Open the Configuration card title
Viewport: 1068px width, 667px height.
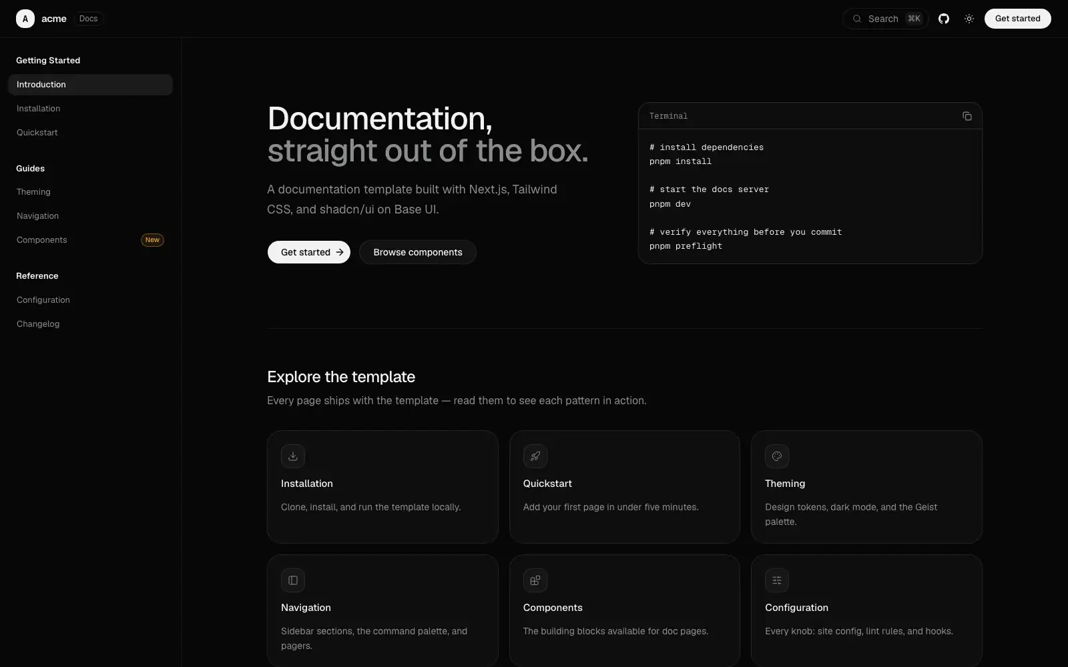796,608
